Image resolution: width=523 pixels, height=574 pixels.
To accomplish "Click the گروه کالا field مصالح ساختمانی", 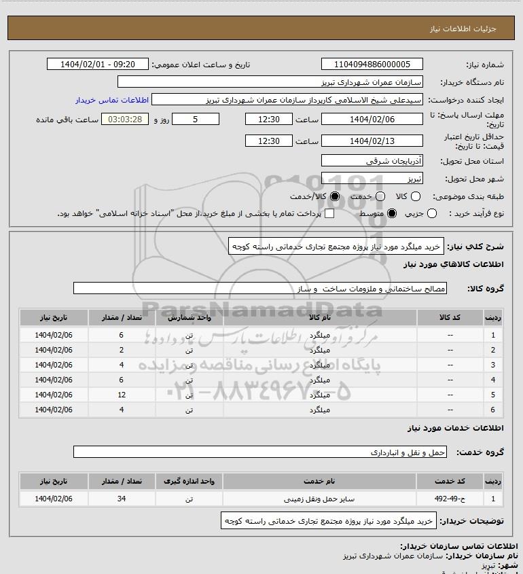I will 260,289.
